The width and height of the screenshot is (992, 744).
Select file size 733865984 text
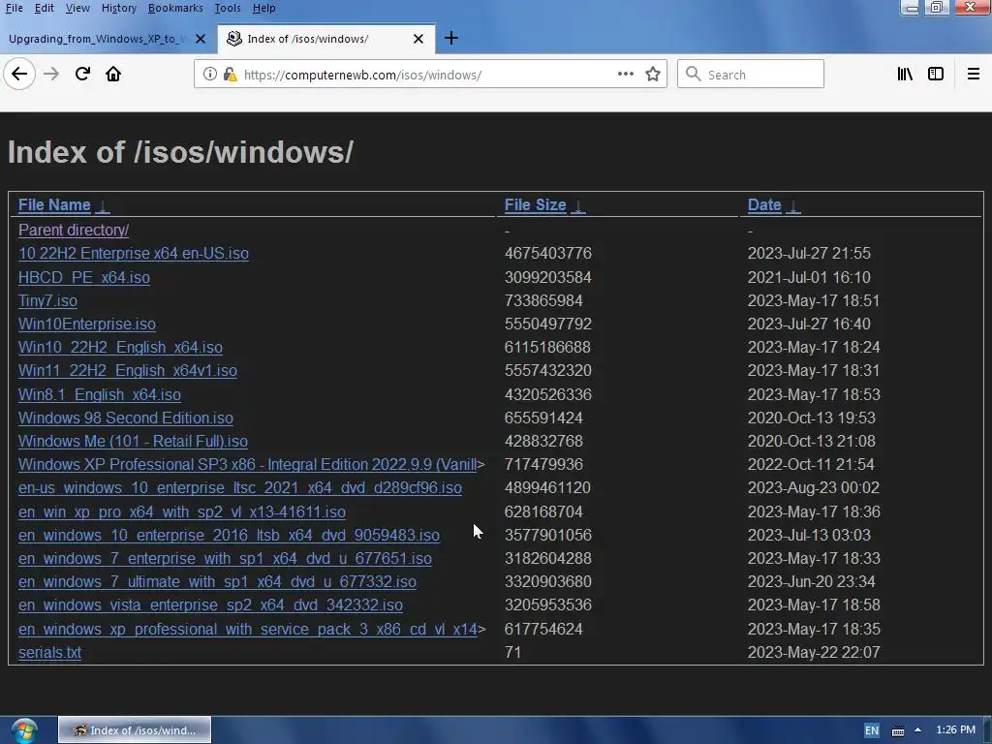543,301
